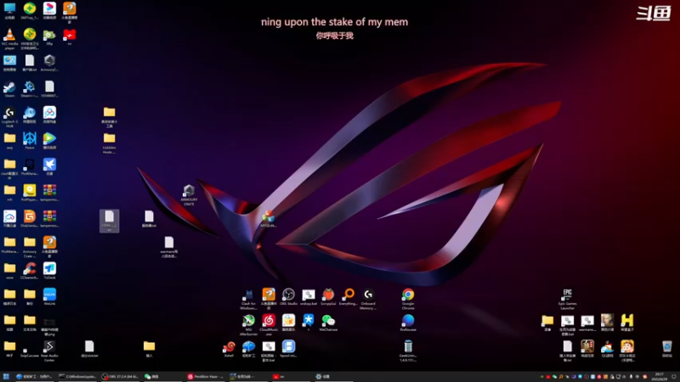Launch the Tencent Video play-arrow icon
This screenshot has height=382, width=680.
[x=49, y=141]
